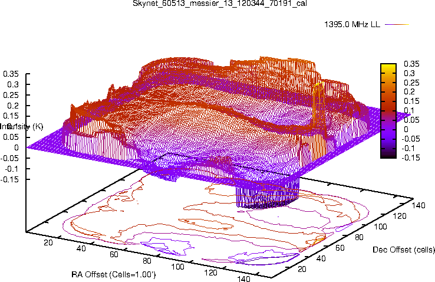Select the 0.15 label on the color bar
This screenshot has height=282, width=435.
click(x=411, y=101)
